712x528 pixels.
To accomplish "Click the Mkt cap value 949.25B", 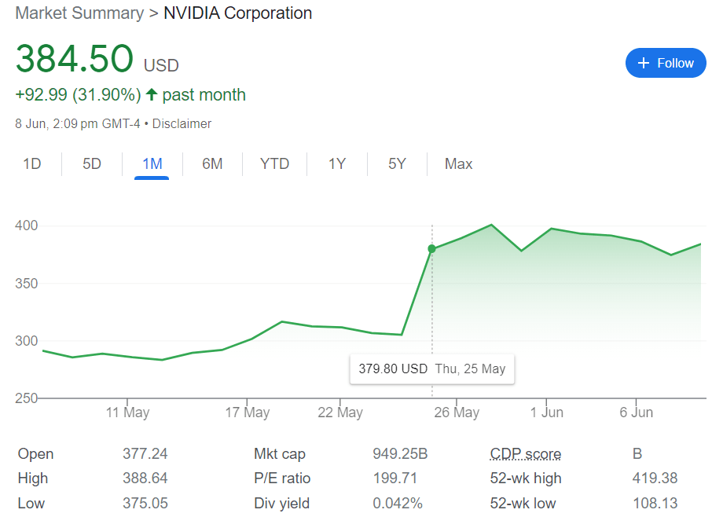I will [398, 453].
